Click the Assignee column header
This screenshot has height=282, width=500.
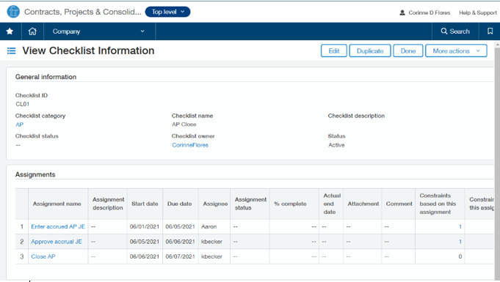pos(215,204)
